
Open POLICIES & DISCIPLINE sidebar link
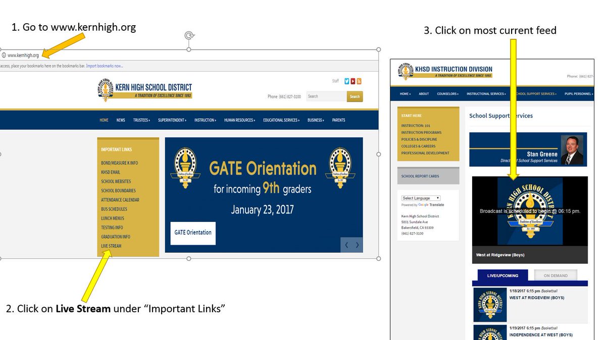click(x=419, y=139)
